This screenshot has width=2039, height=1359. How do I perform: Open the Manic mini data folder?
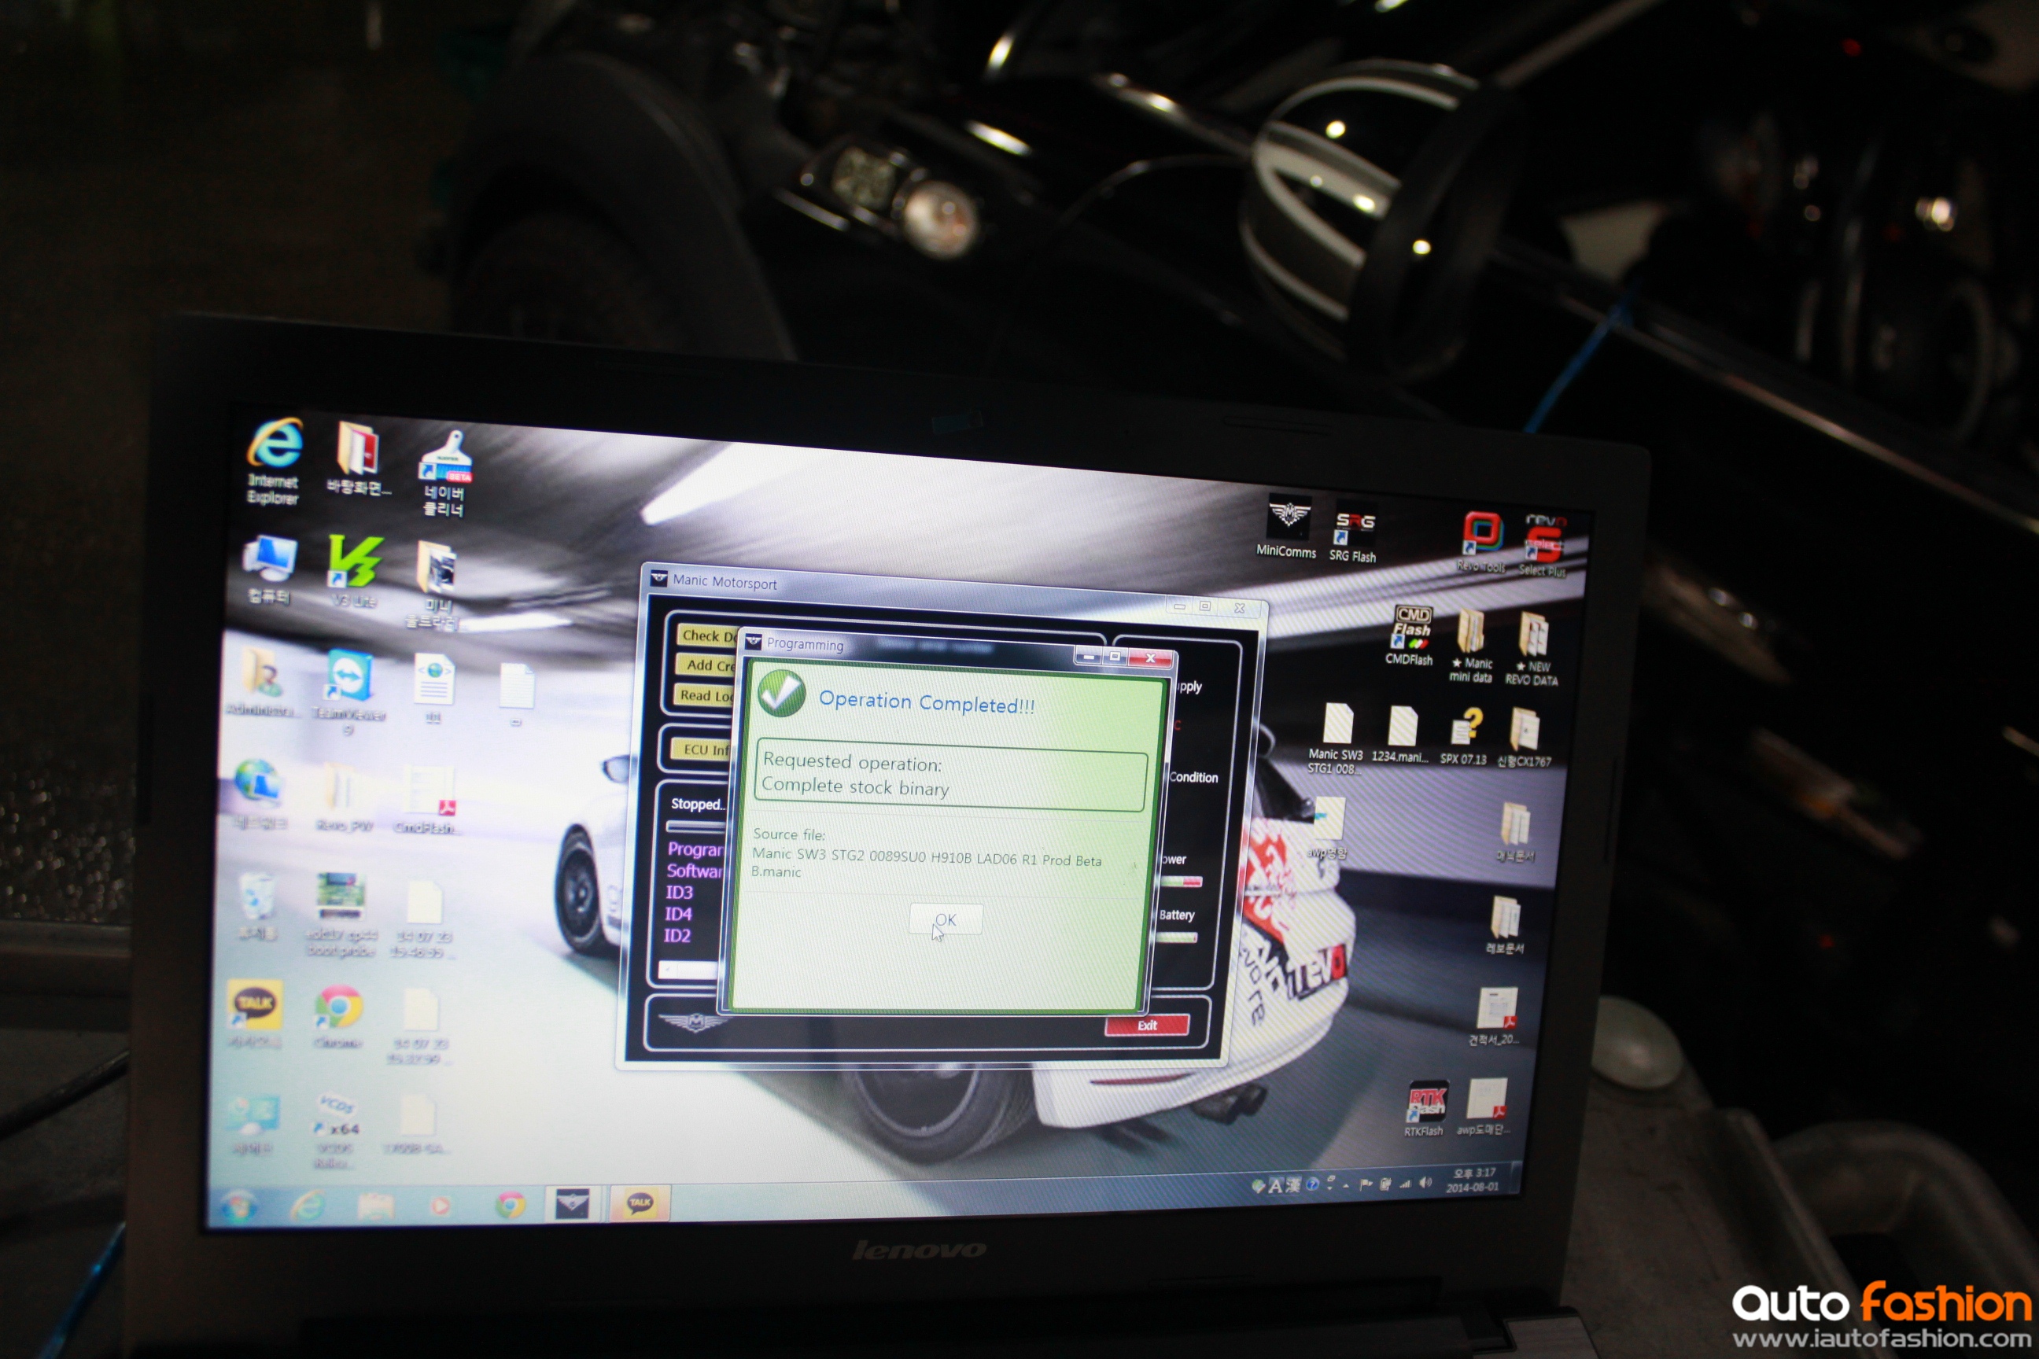pyautogui.click(x=1471, y=646)
